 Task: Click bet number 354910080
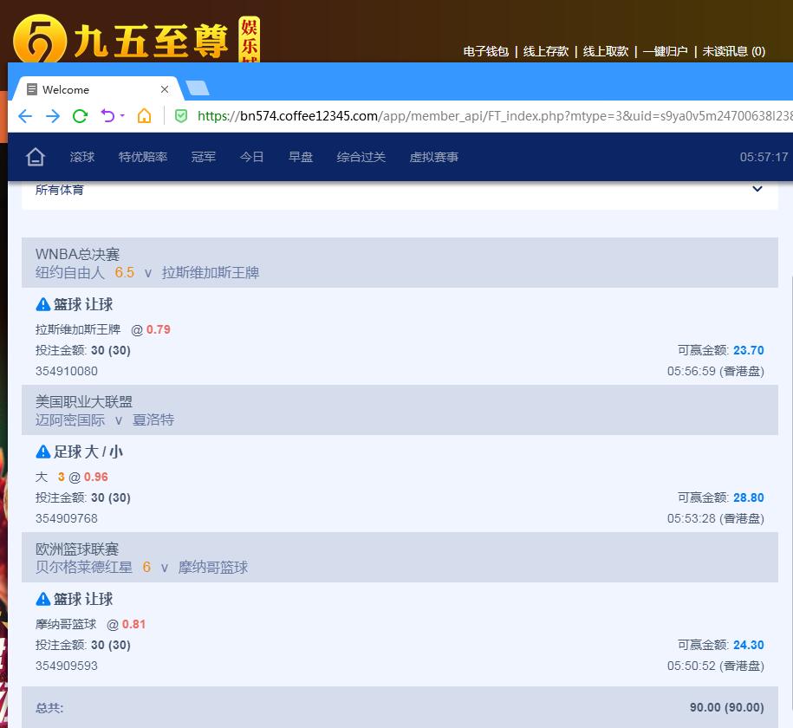point(66,371)
